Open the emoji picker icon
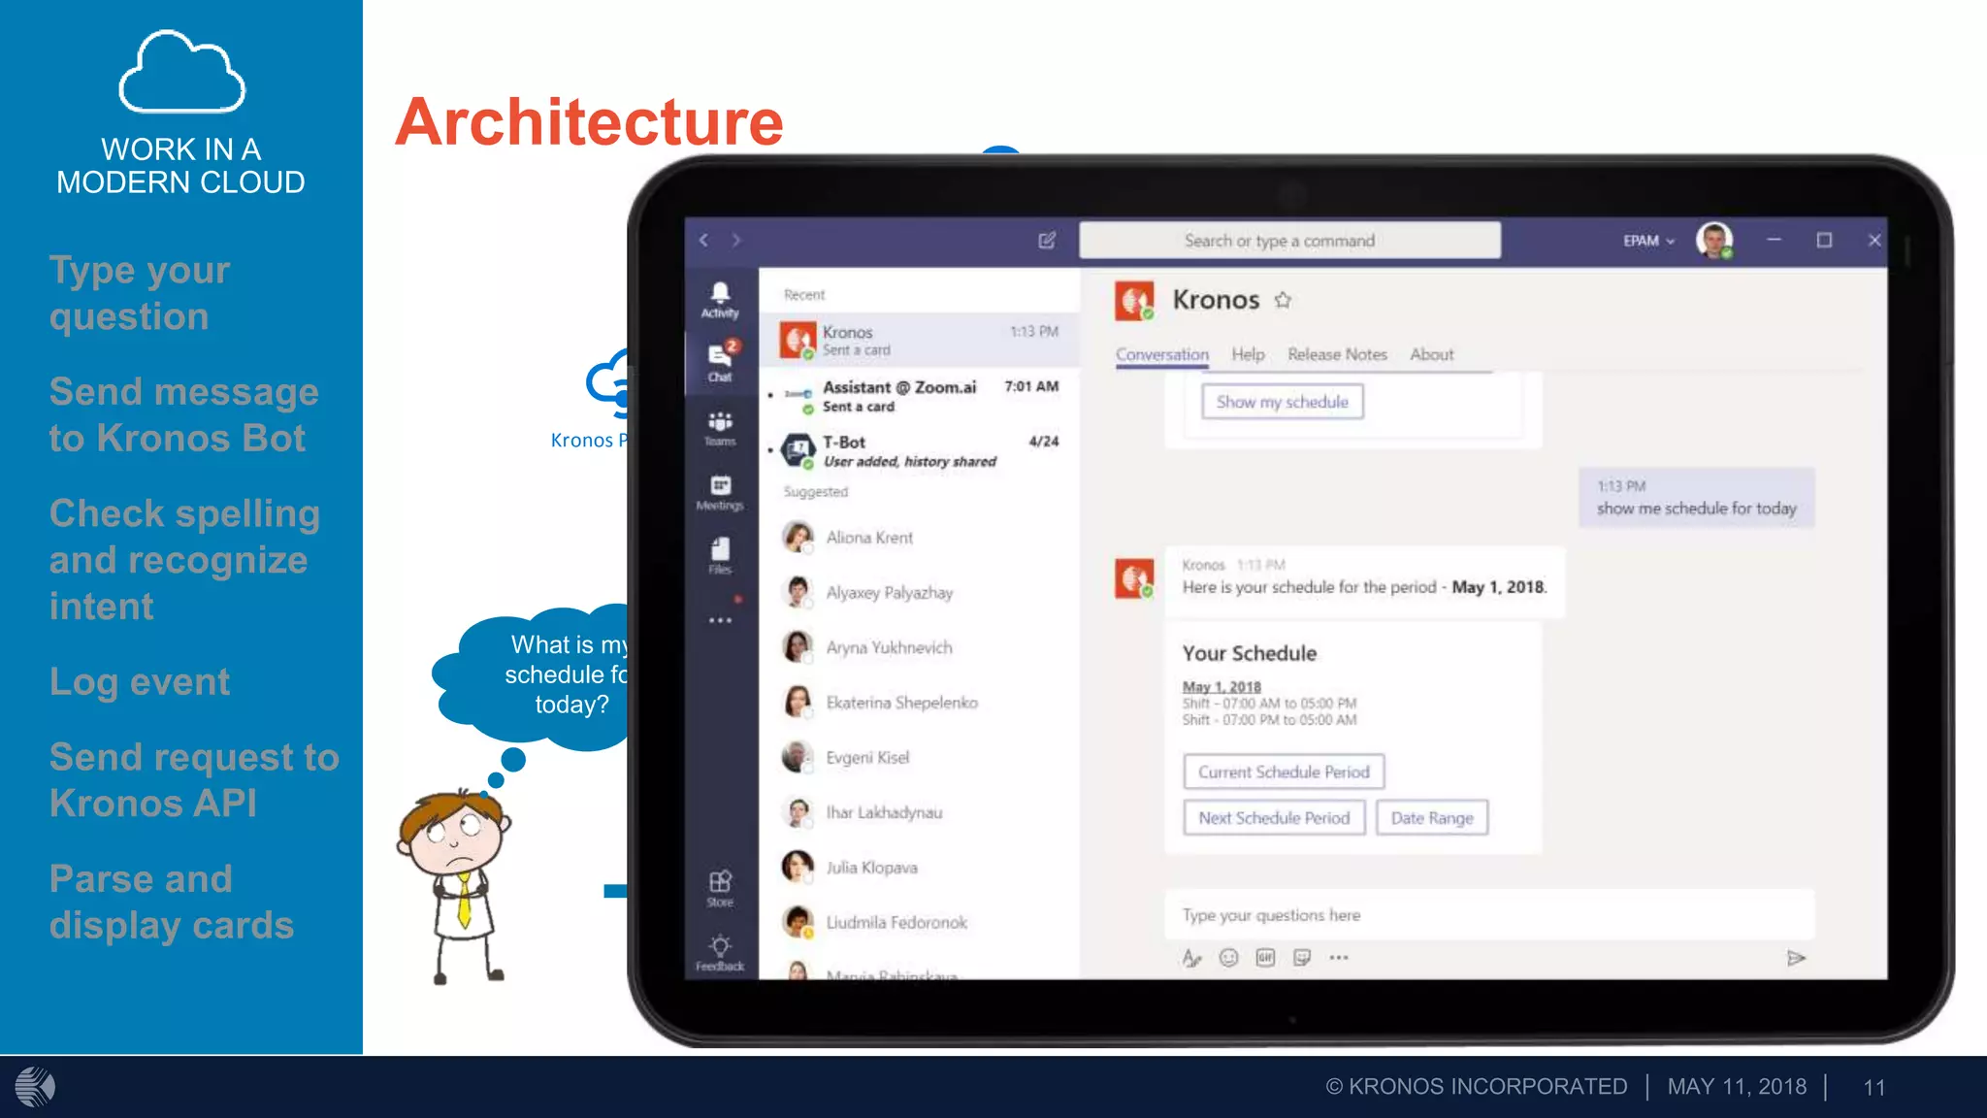The height and width of the screenshot is (1118, 1987). click(x=1228, y=958)
